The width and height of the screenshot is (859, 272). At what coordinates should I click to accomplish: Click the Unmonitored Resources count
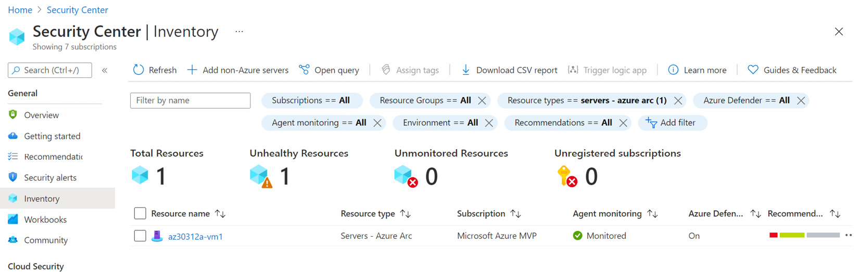(x=432, y=176)
